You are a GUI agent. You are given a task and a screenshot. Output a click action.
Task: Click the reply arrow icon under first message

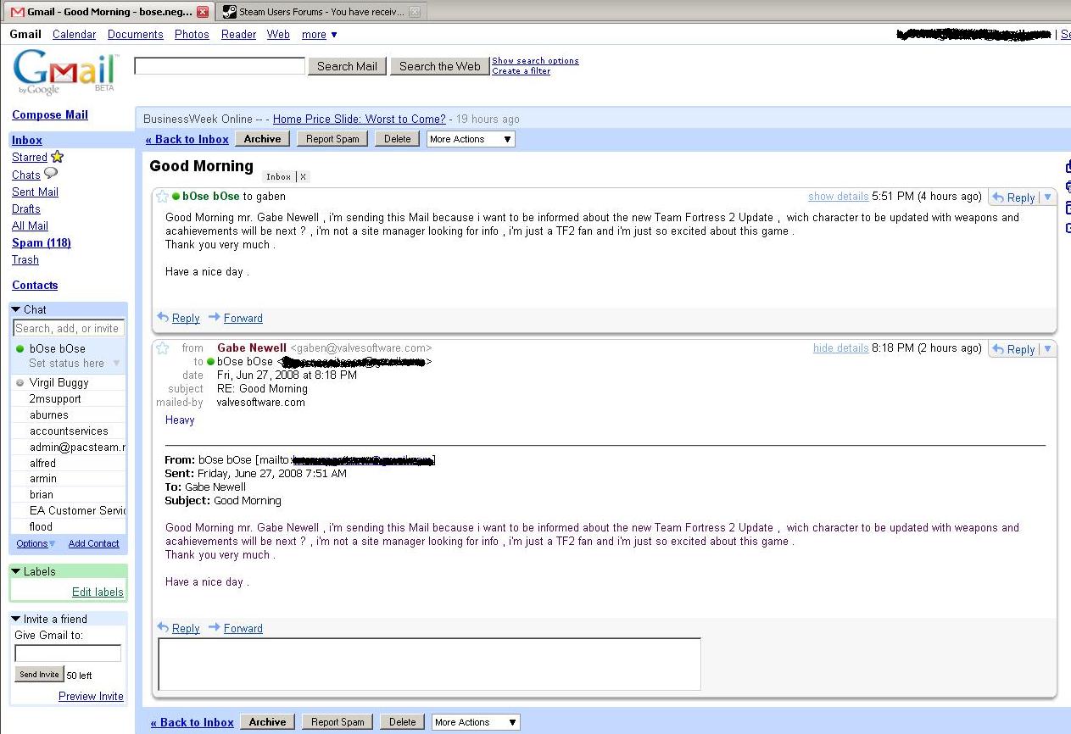point(163,318)
